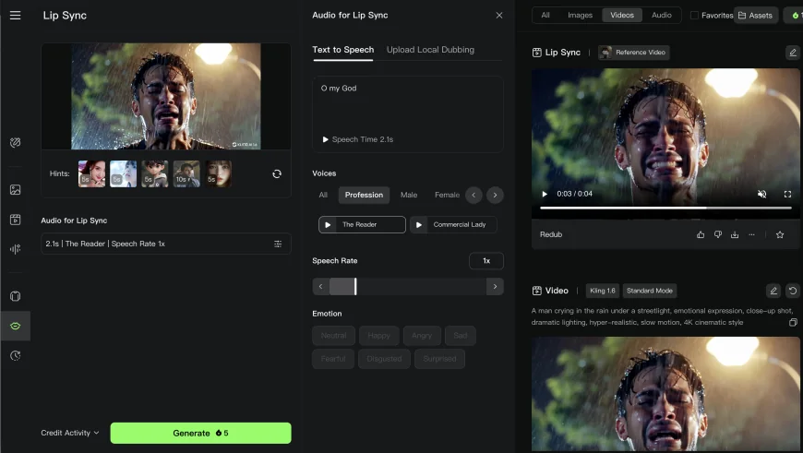Select the Profession voices filter

point(364,195)
